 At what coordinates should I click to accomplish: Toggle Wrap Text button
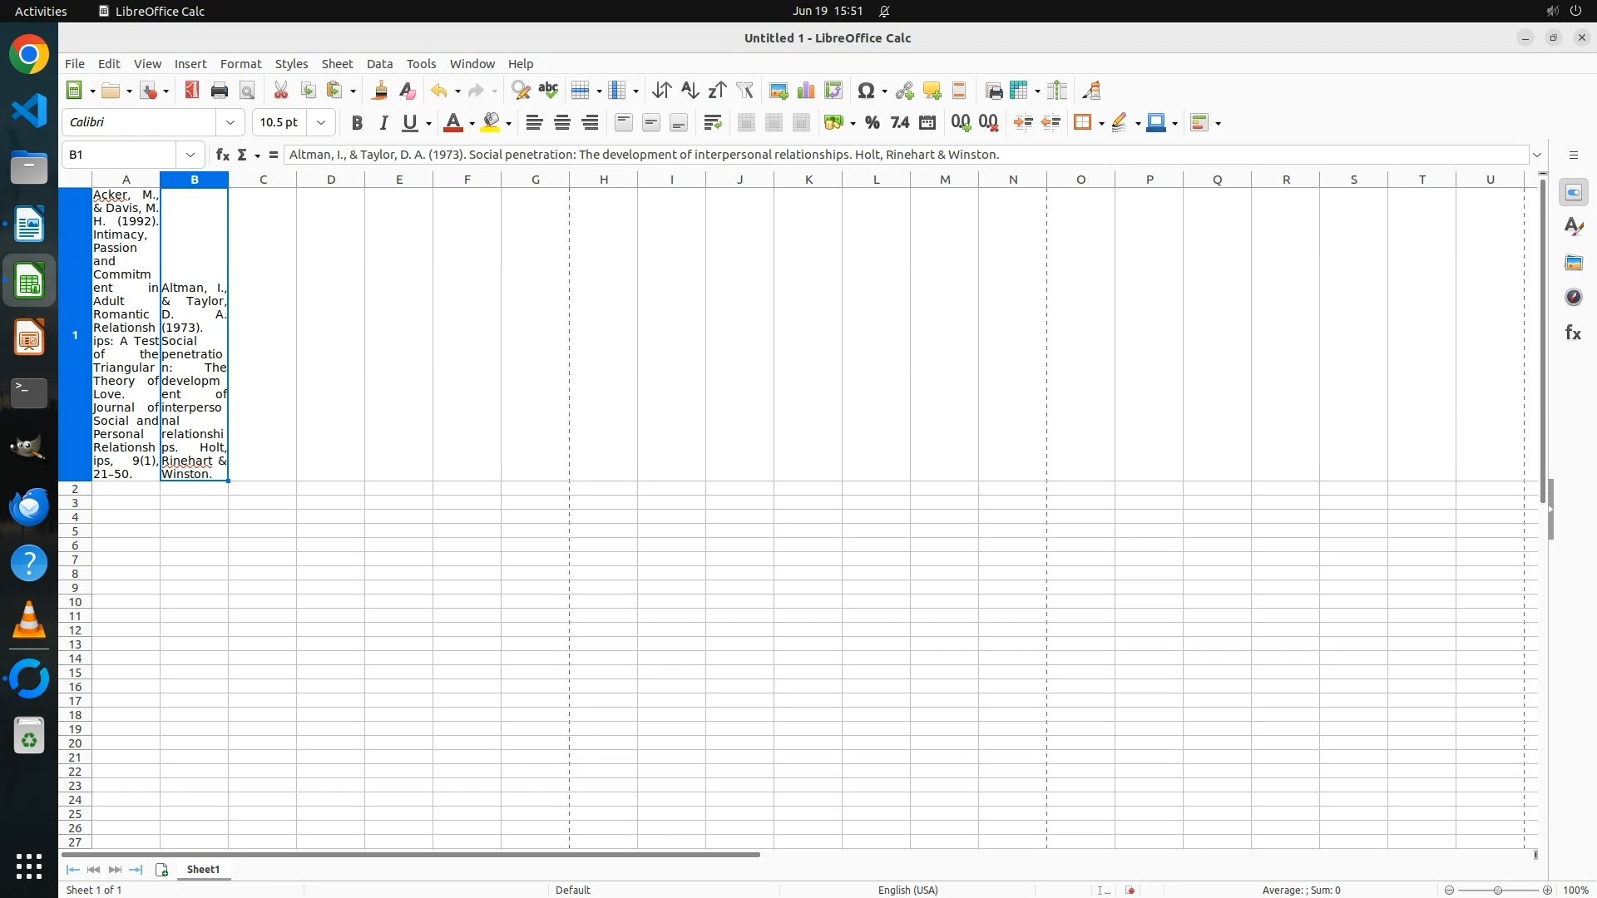coord(713,123)
